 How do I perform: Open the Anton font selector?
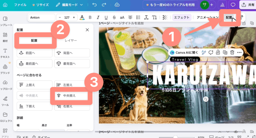coord(42,17)
